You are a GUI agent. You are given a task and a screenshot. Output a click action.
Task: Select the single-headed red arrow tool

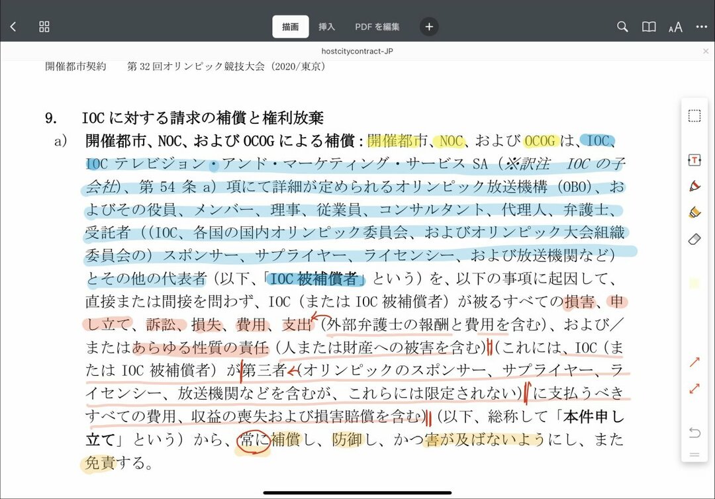(694, 362)
